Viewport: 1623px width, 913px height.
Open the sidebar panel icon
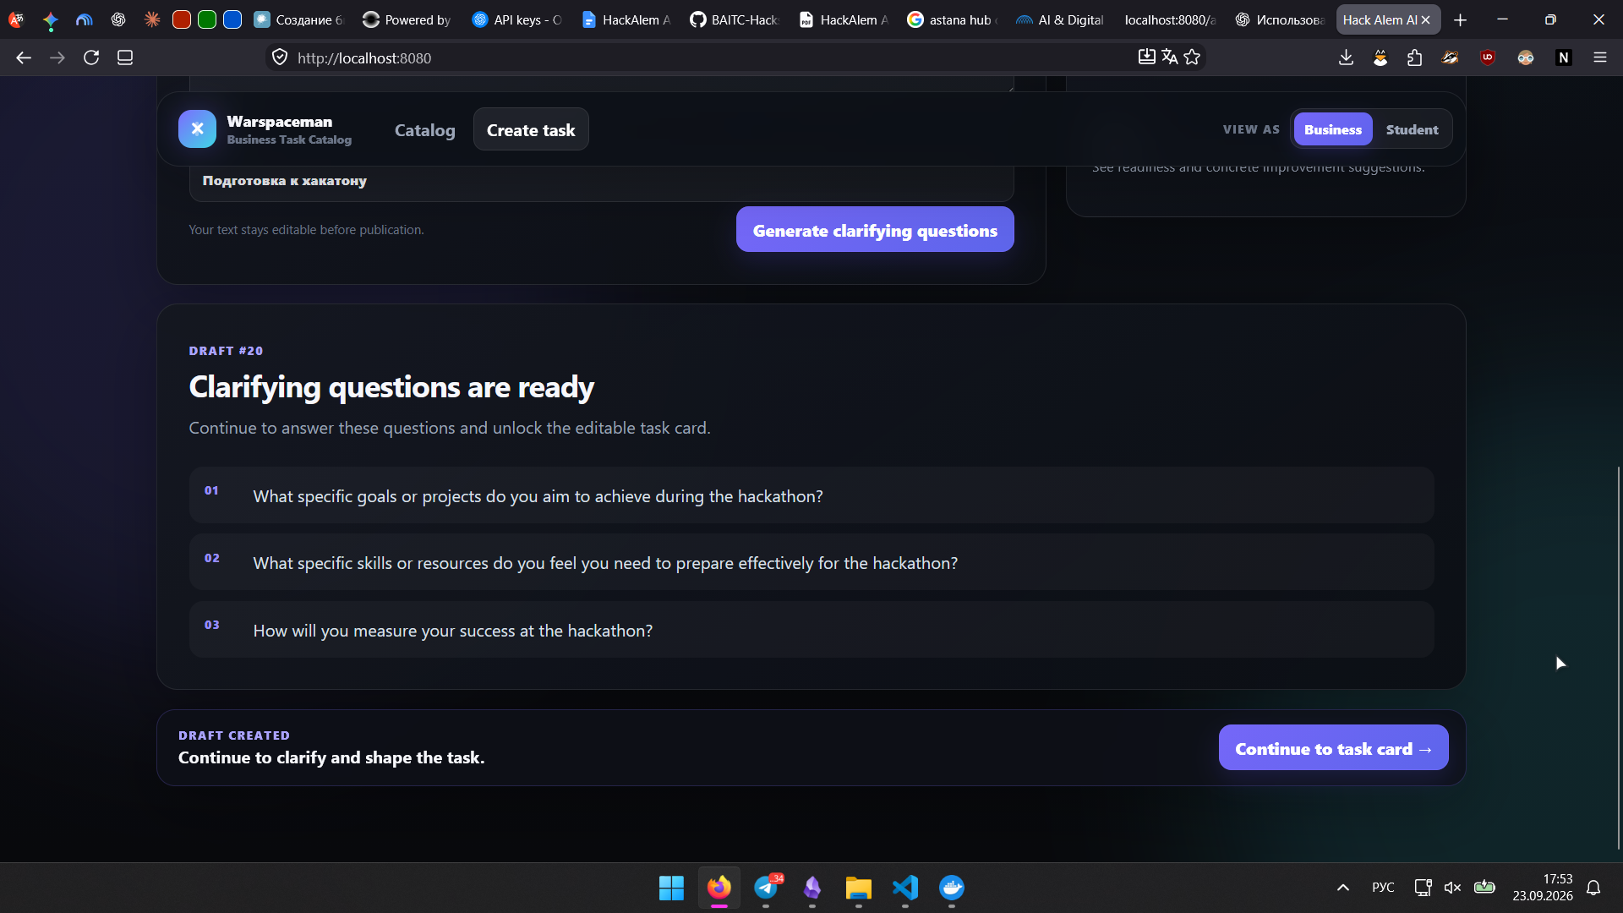tap(125, 57)
